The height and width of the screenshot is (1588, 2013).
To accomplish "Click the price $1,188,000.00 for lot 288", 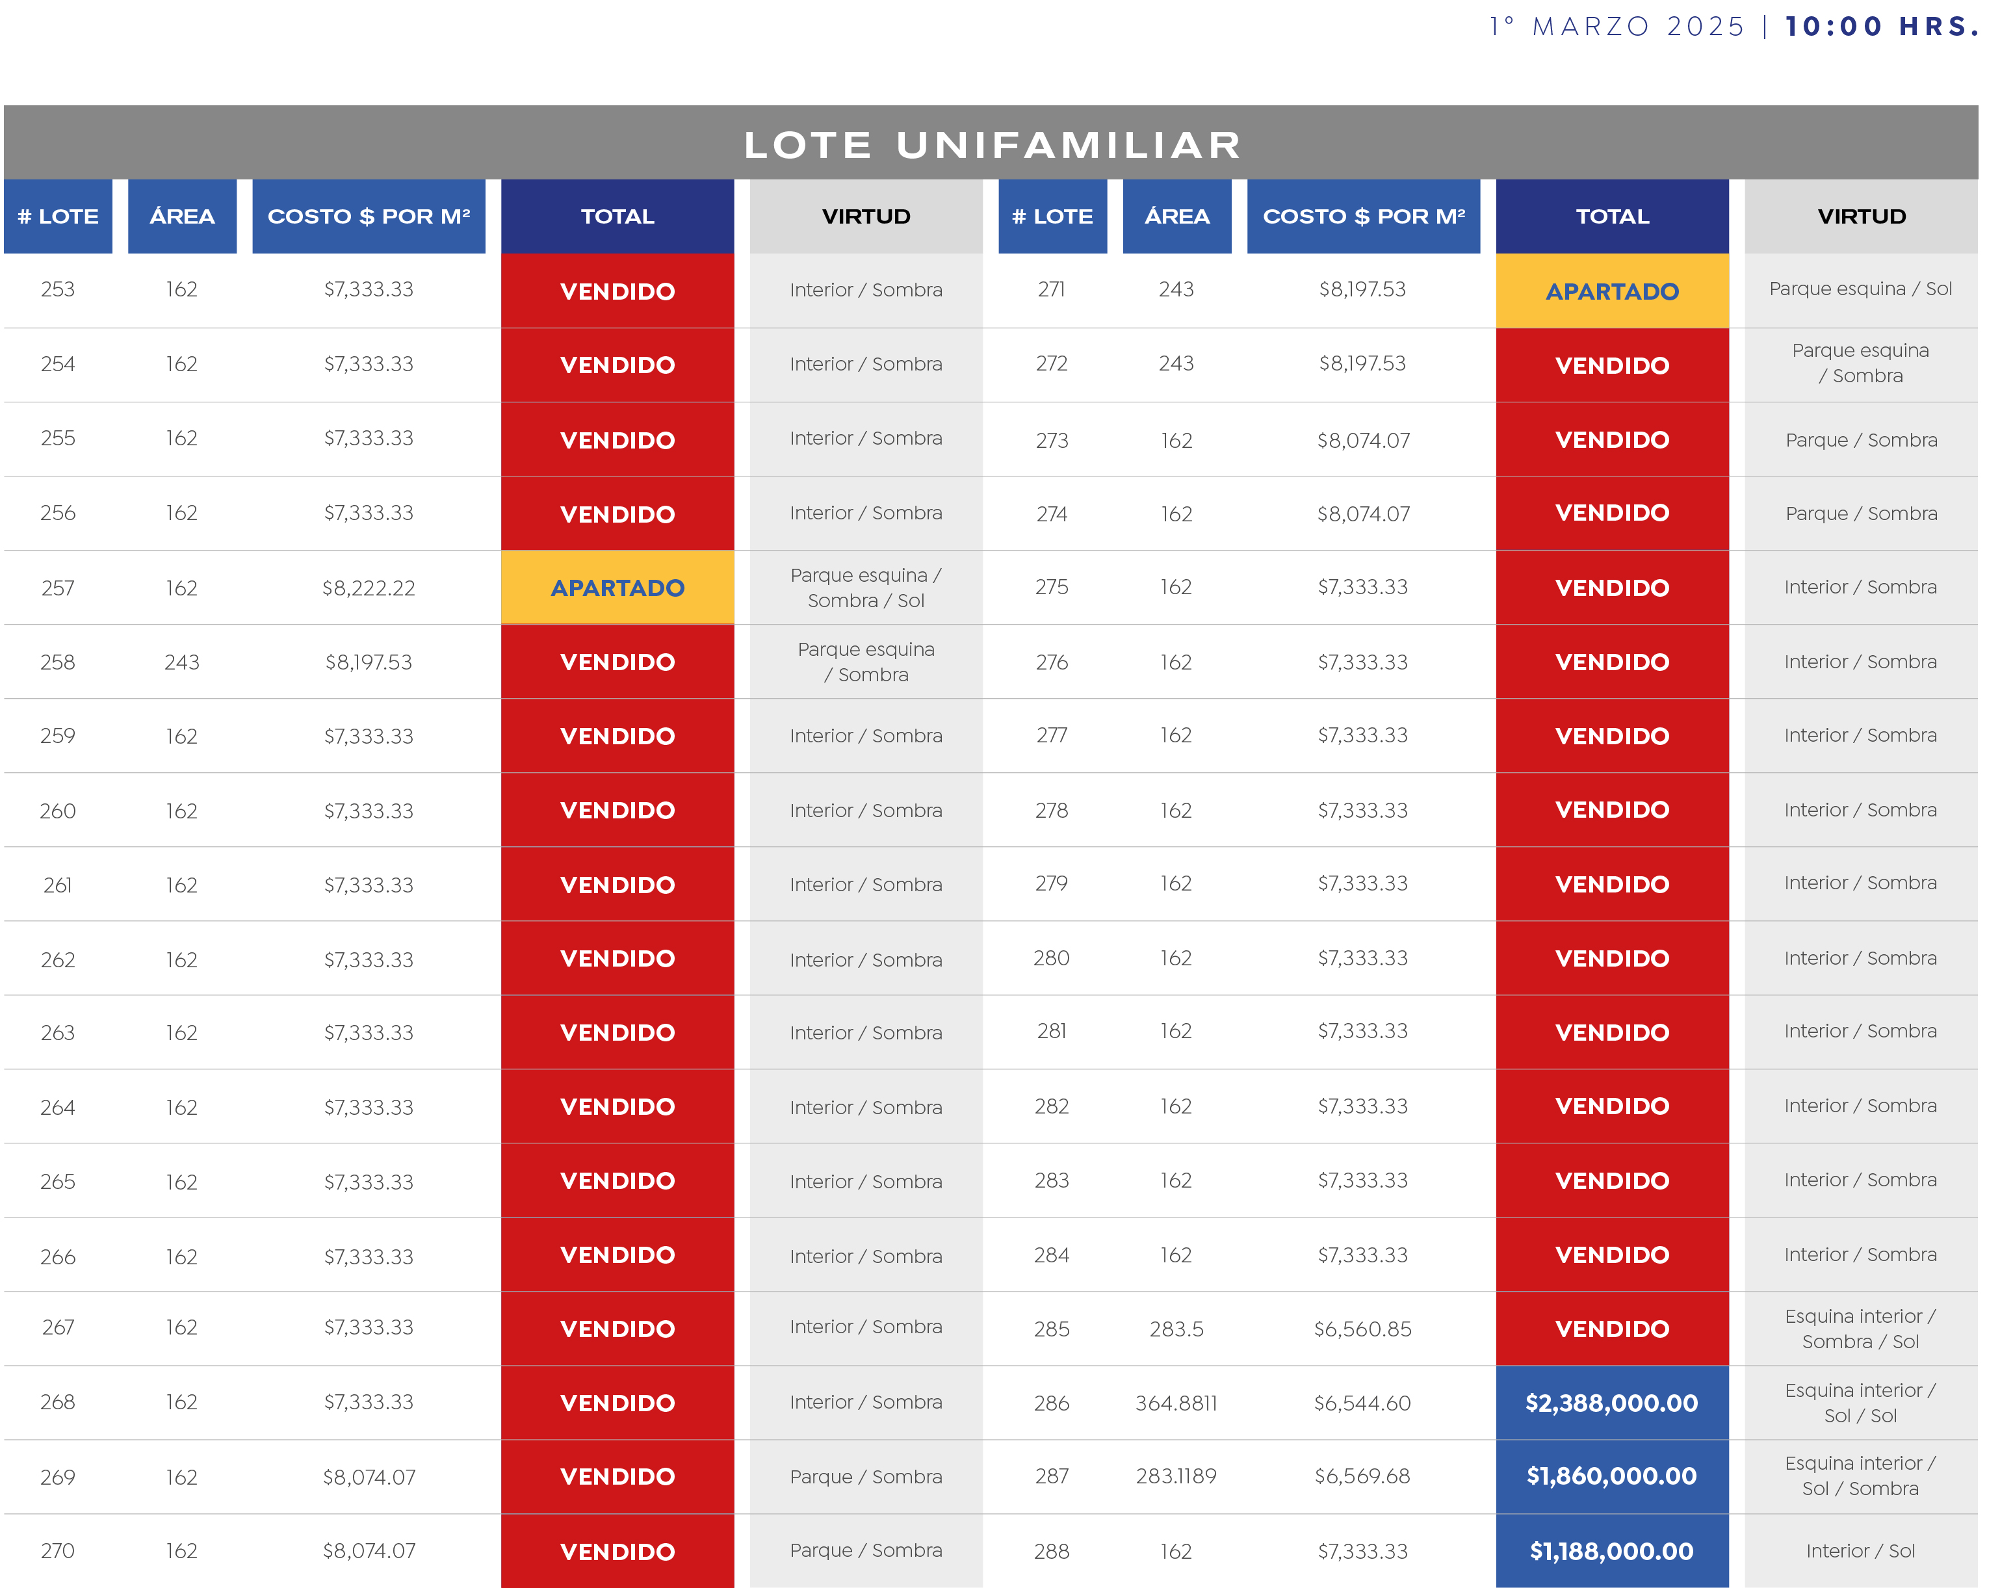I will pyautogui.click(x=1612, y=1551).
